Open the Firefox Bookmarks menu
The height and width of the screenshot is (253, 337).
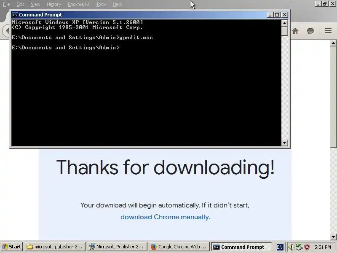[x=79, y=4]
